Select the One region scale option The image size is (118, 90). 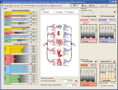pyautogui.click(x=42, y=12)
